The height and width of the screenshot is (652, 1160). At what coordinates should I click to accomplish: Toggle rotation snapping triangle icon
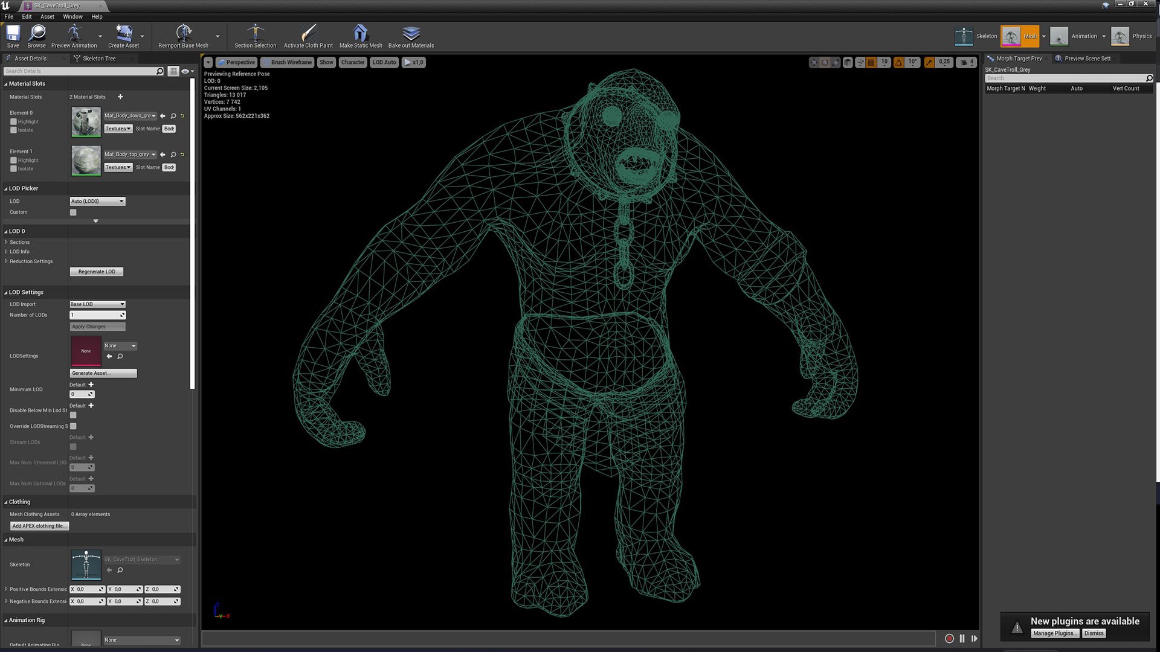pos(899,62)
